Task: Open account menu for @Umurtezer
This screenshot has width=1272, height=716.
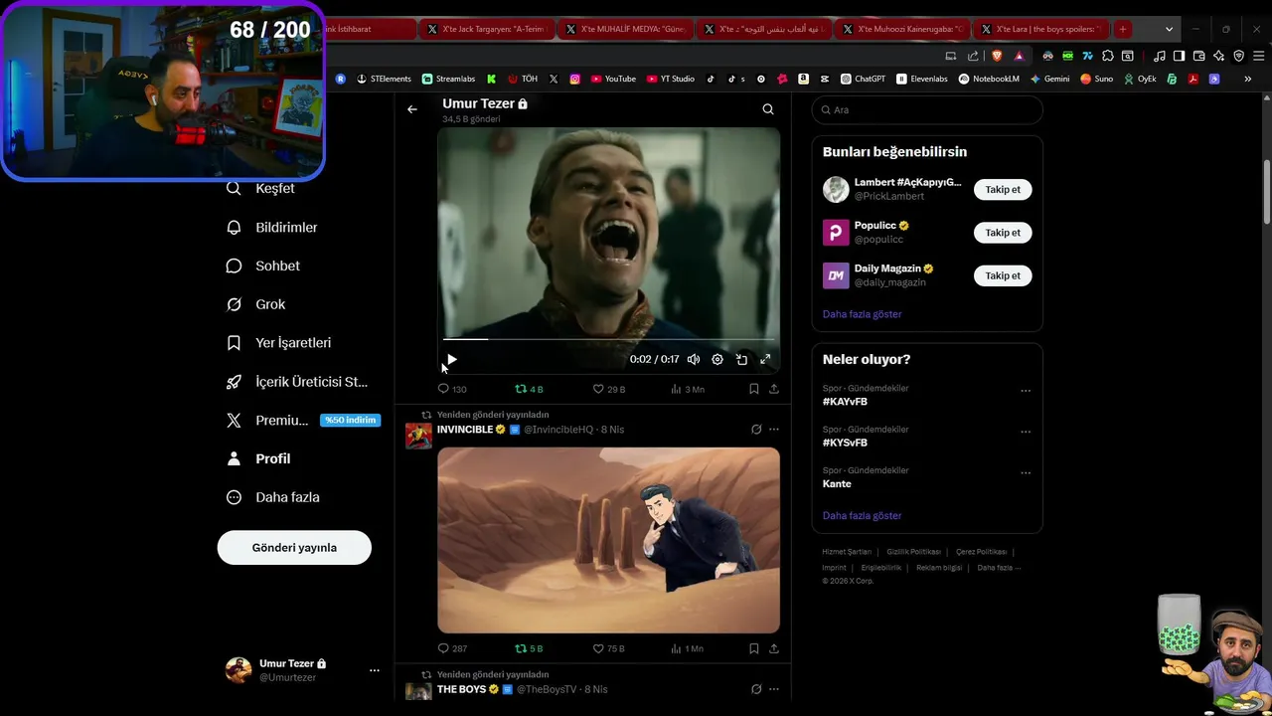Action: point(303,670)
